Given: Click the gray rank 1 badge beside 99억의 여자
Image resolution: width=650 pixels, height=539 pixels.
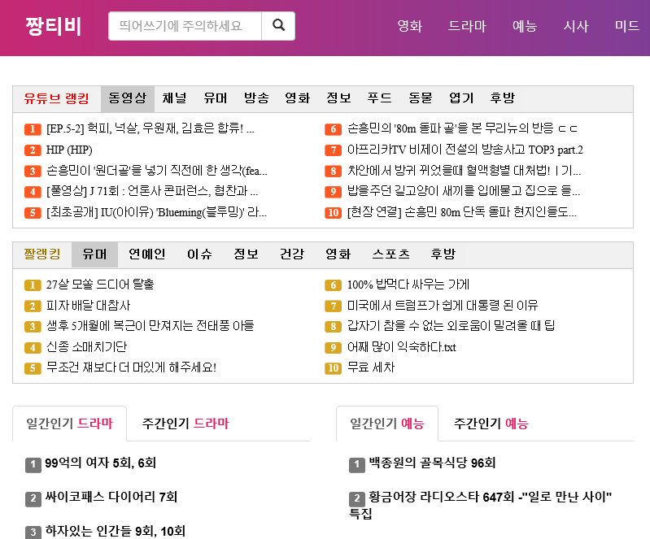Looking at the screenshot, I should [x=33, y=464].
